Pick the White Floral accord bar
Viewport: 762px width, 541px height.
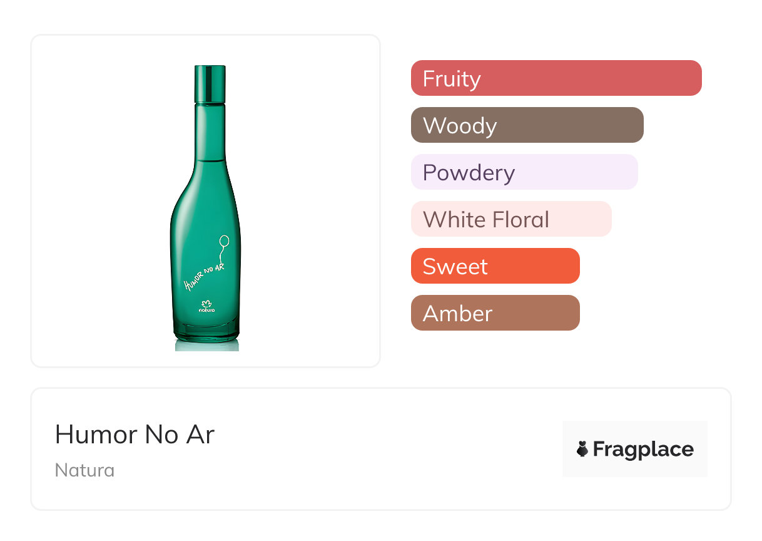(511, 219)
